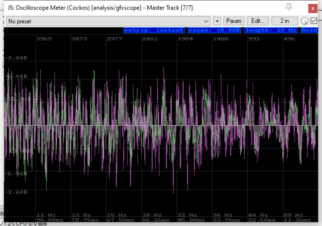Click the 44 Hz frequency label

coord(258,215)
